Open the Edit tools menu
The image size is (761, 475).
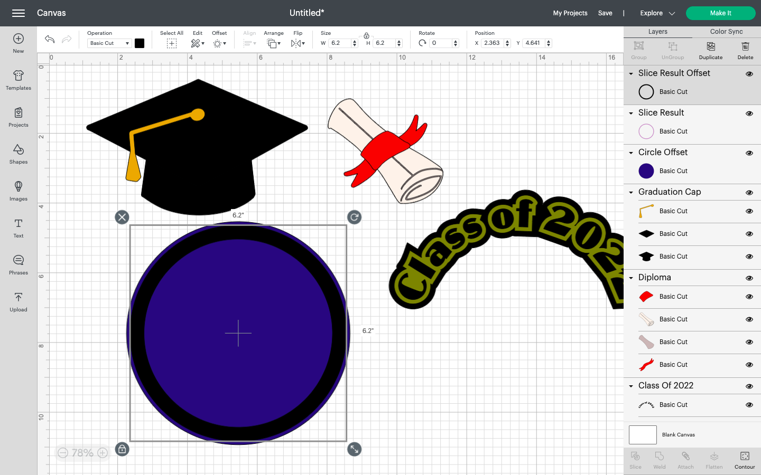(x=198, y=43)
